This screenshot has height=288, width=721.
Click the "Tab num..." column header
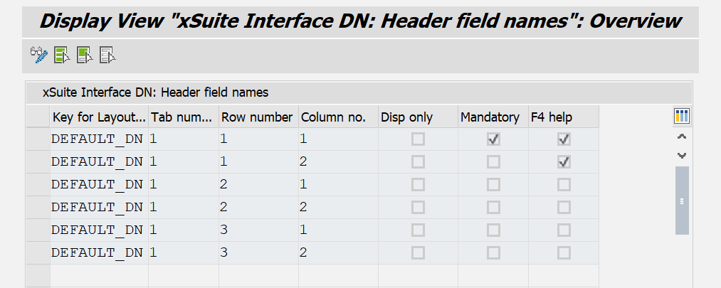(182, 117)
